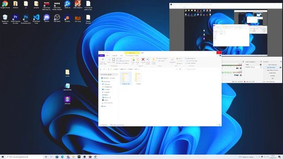Image resolution: width=283 pixels, height=159 pixels.
Task: Open notification center in system tray
Action: (x=279, y=157)
